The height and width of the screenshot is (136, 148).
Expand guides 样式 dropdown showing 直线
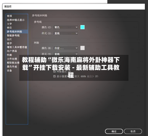coord(66,33)
